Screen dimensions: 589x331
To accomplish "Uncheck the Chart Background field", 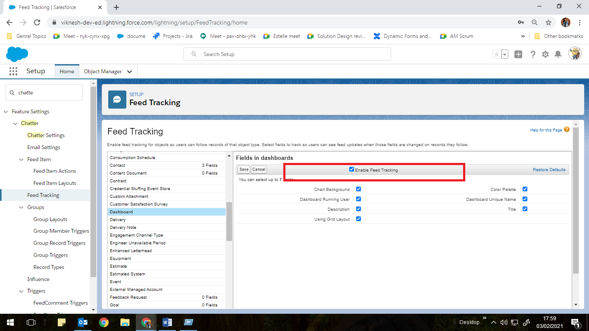I will [x=358, y=189].
